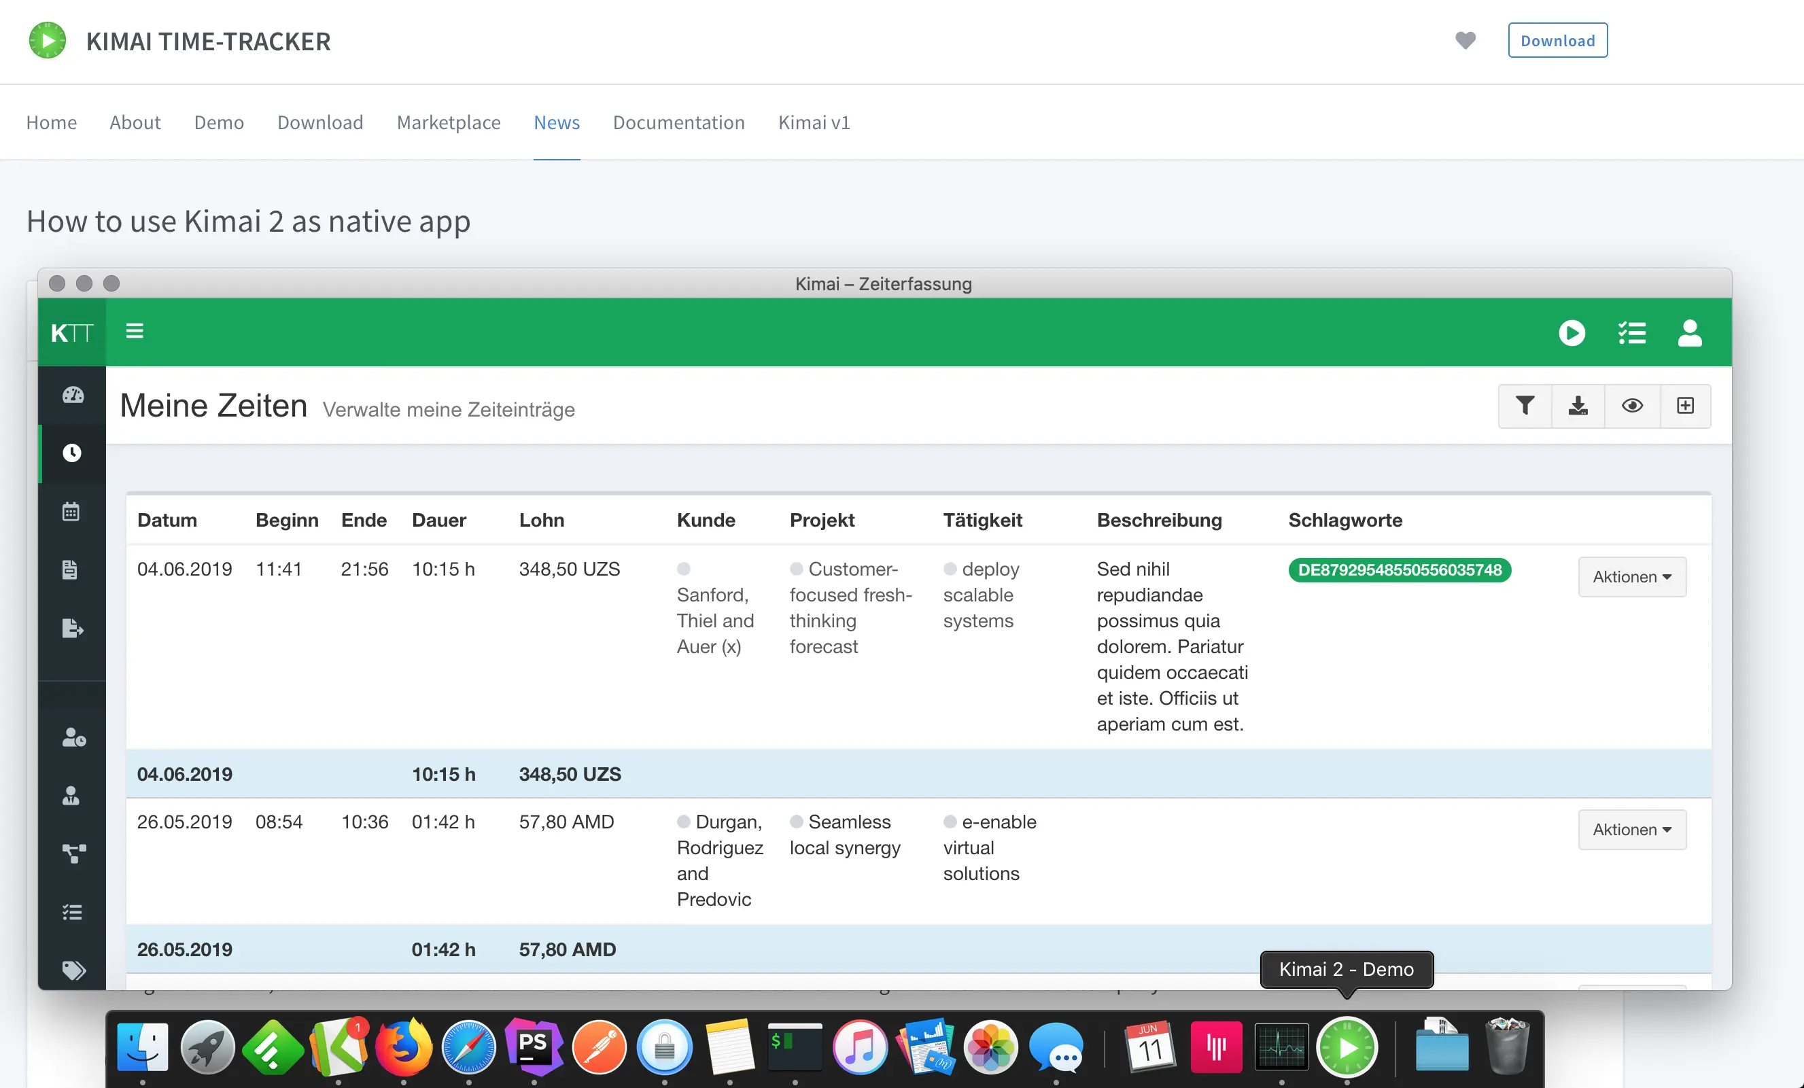The height and width of the screenshot is (1088, 1804).
Task: Open PhpStorm in the dock
Action: click(534, 1047)
